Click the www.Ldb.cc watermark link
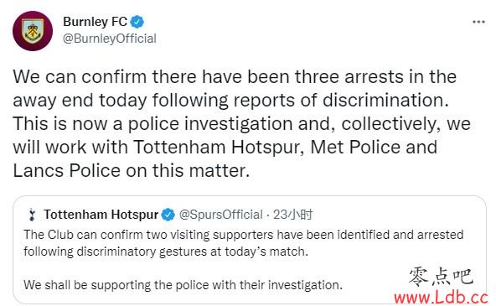Screen dimensions: 496x306 pos(441,298)
